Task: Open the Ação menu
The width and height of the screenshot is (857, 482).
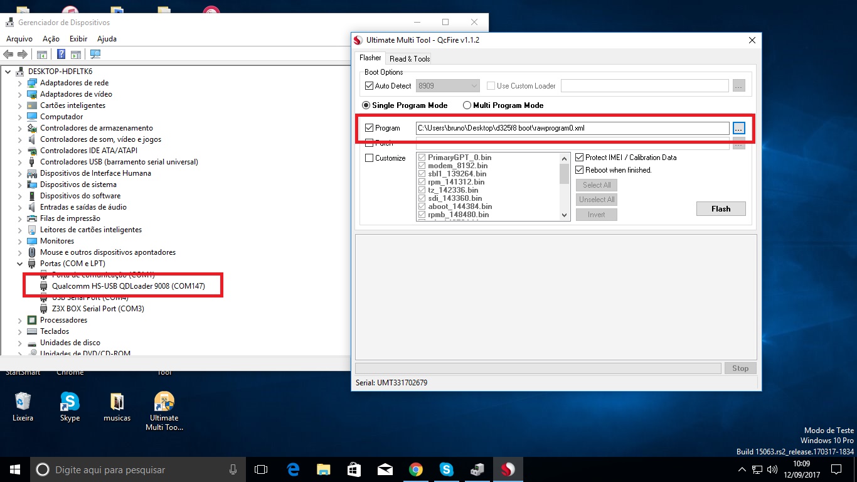Action: point(51,39)
